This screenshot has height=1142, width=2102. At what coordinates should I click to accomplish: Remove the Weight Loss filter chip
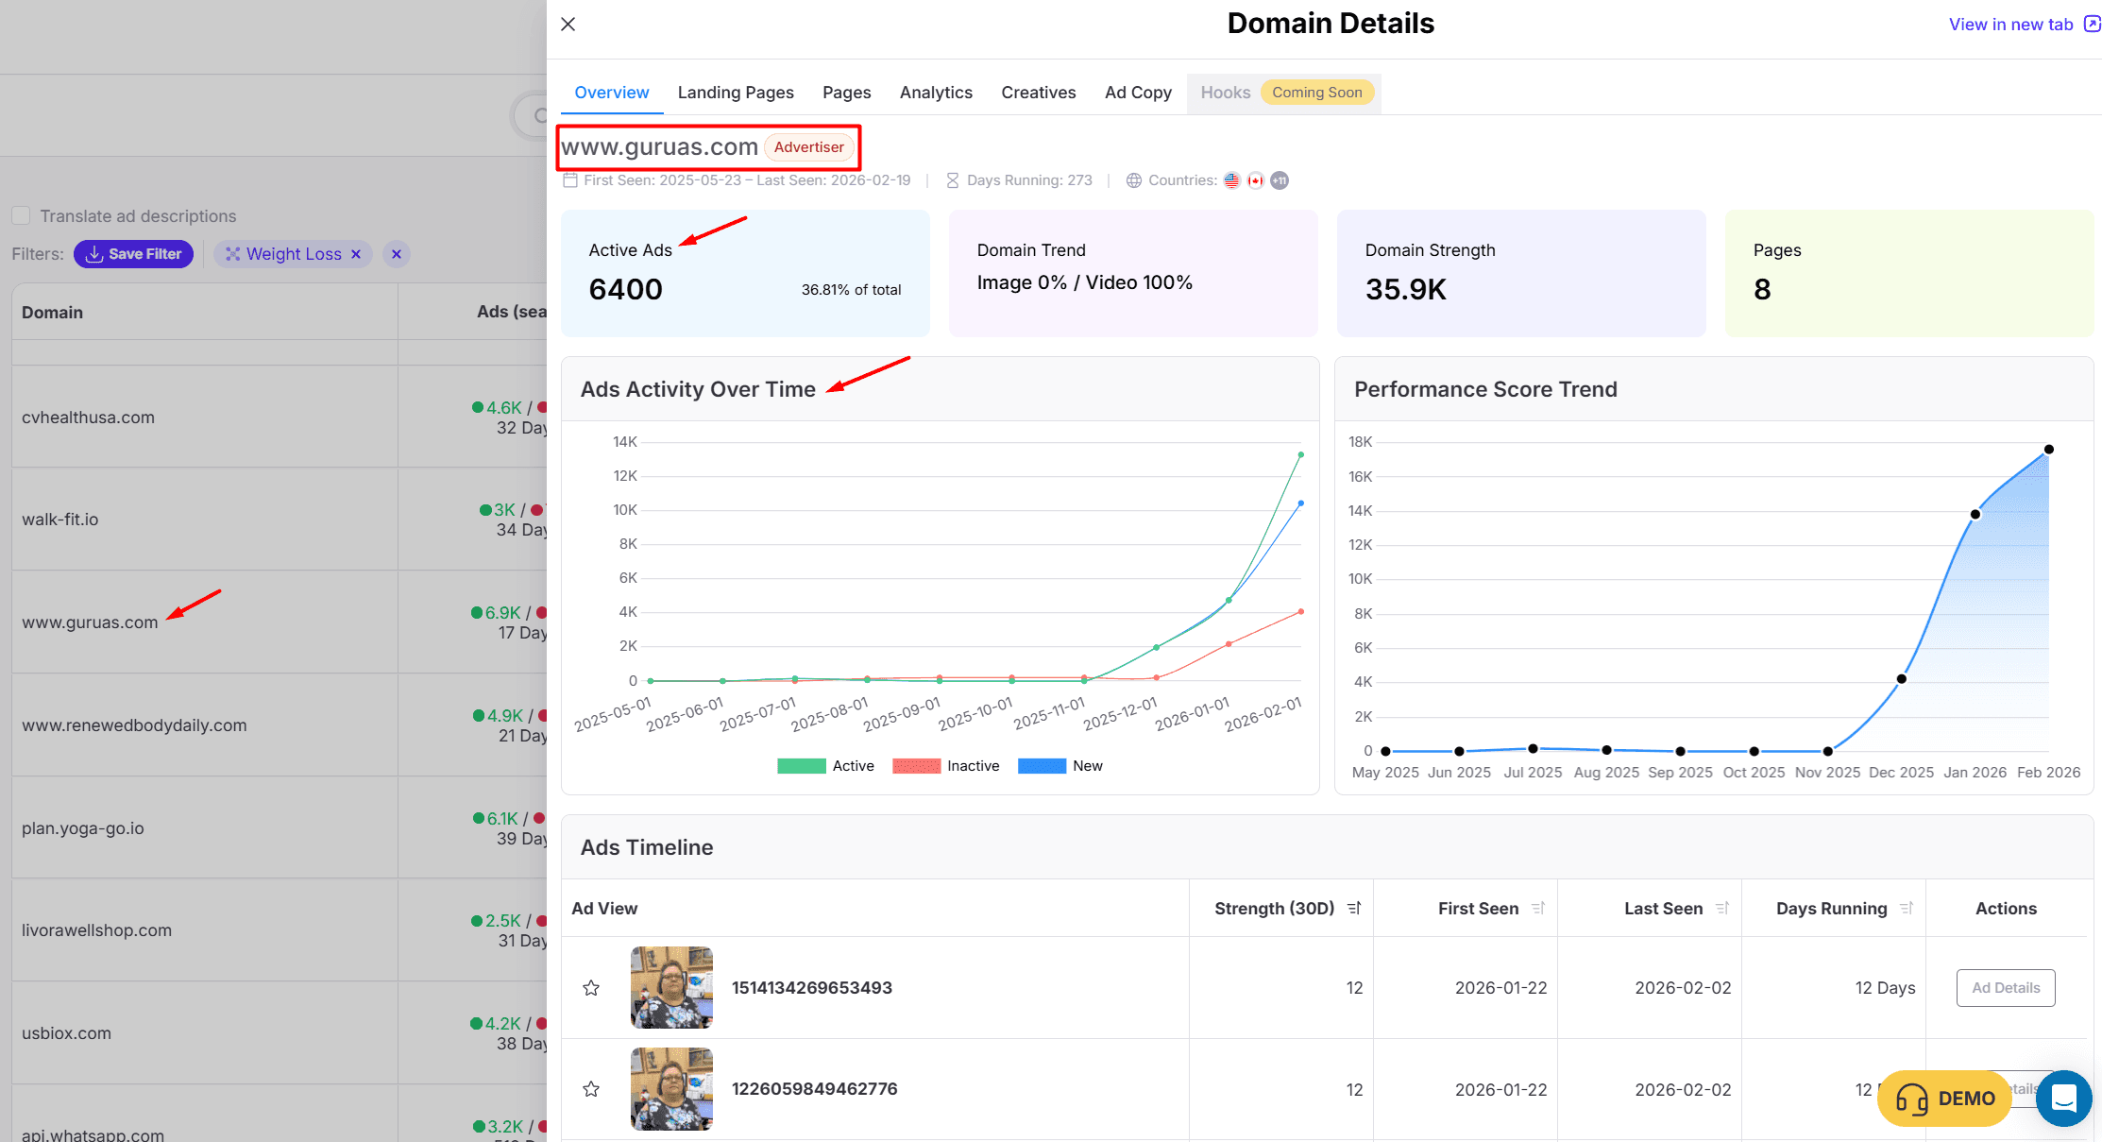(x=356, y=254)
